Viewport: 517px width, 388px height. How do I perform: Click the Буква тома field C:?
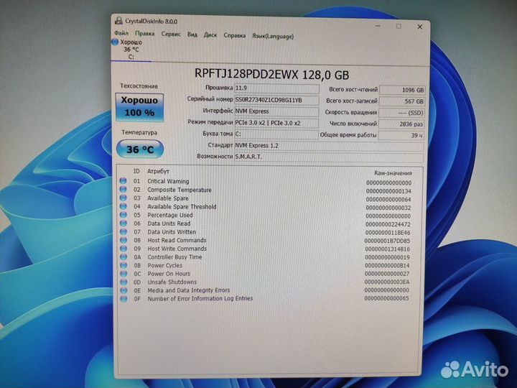(x=276, y=134)
